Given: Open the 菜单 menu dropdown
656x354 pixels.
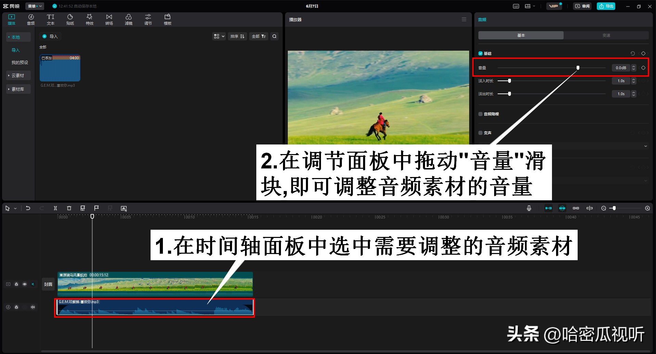Looking at the screenshot, I should (x=34, y=6).
